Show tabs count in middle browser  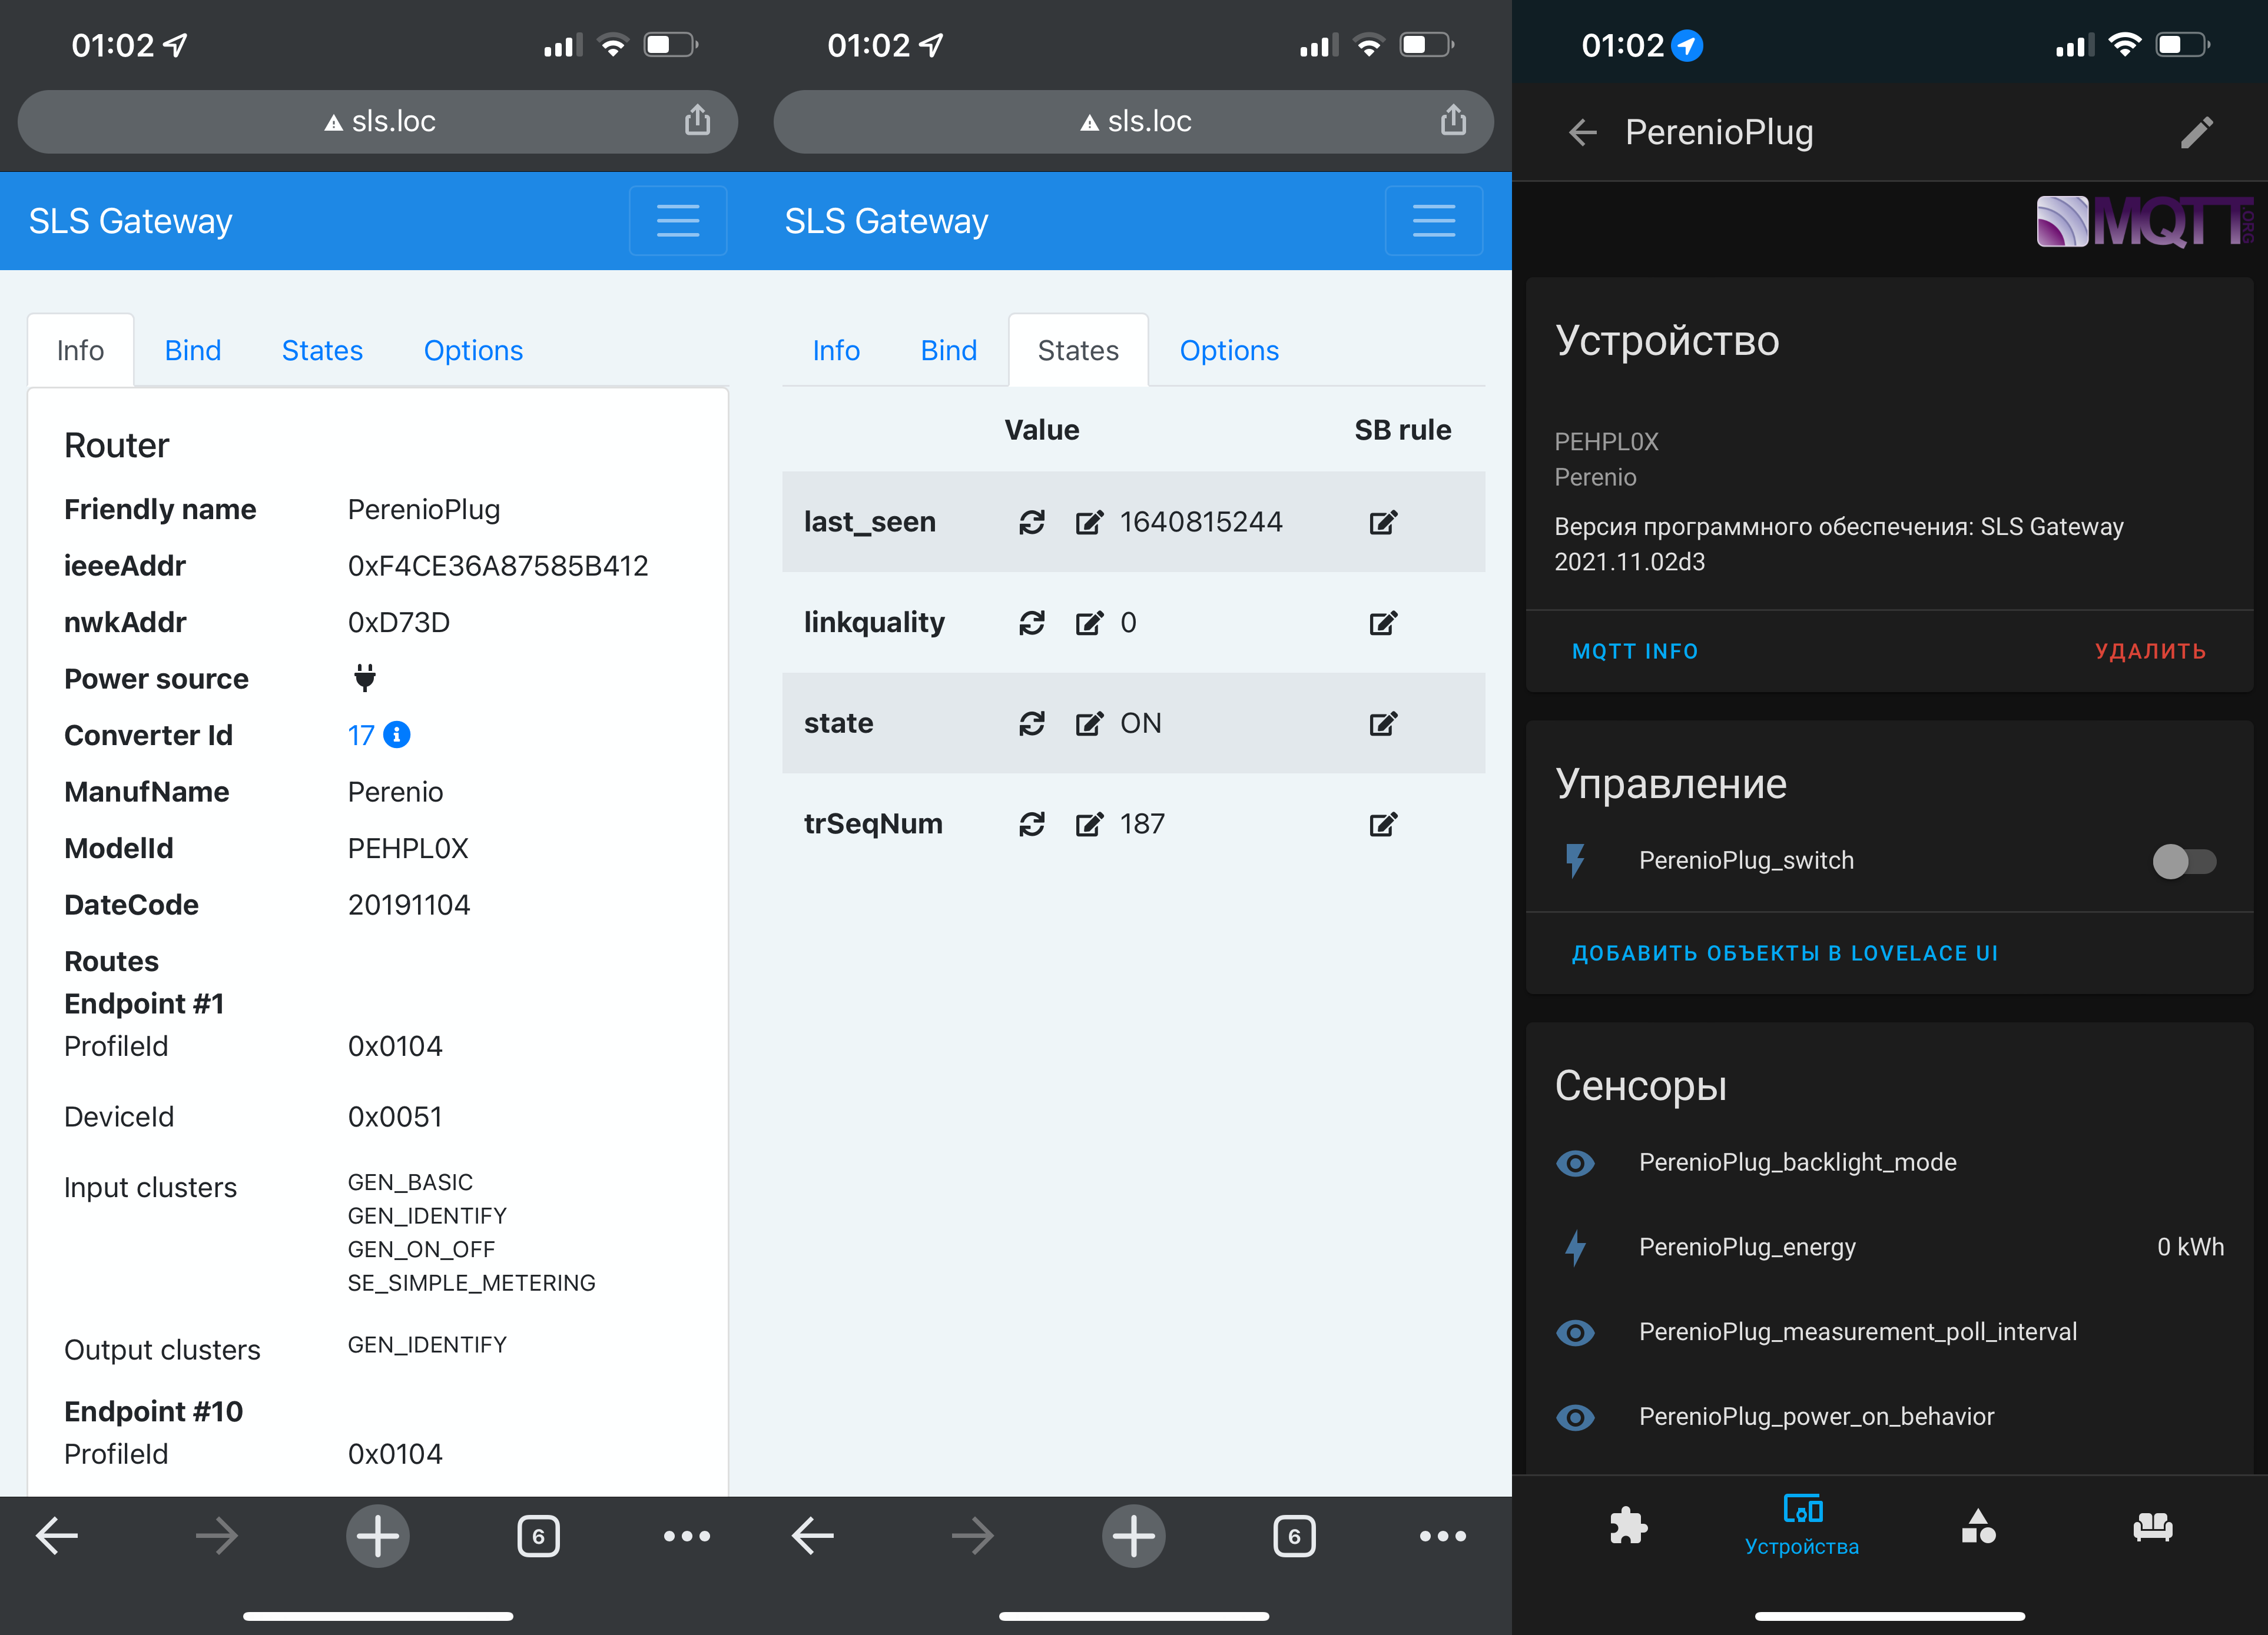(1294, 1535)
